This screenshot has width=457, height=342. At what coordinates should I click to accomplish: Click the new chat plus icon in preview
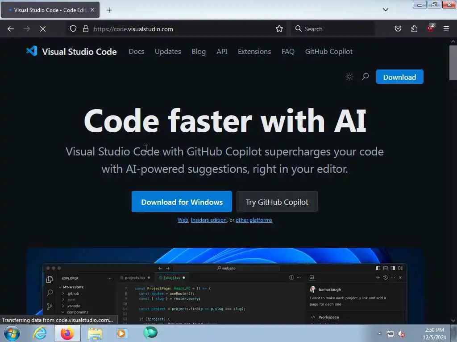tap(378, 277)
